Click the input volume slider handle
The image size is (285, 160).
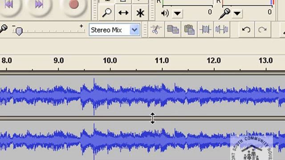pos(19,32)
